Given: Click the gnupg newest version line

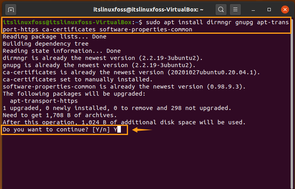Looking at the screenshot, I should (x=99, y=65).
